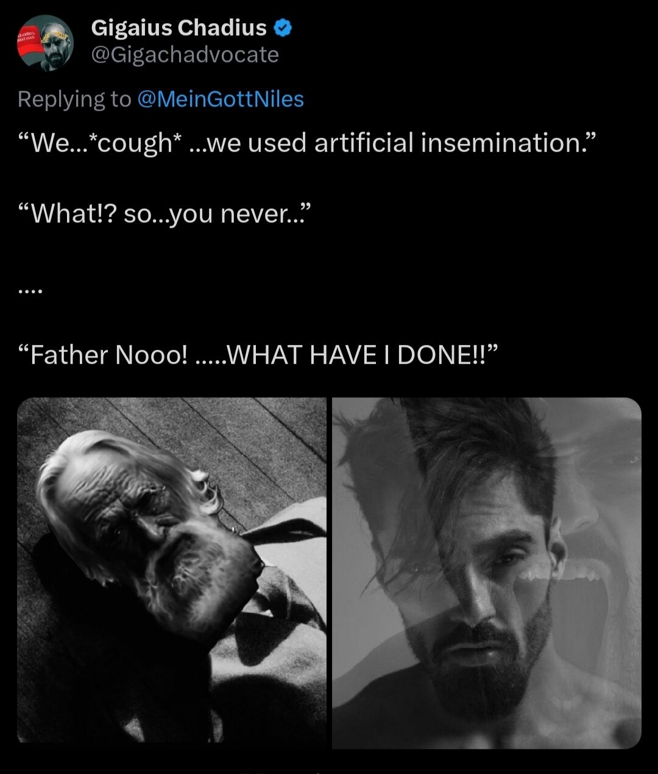Tap the "Father Nooo!" text
The width and height of the screenshot is (658, 774).
point(109,355)
